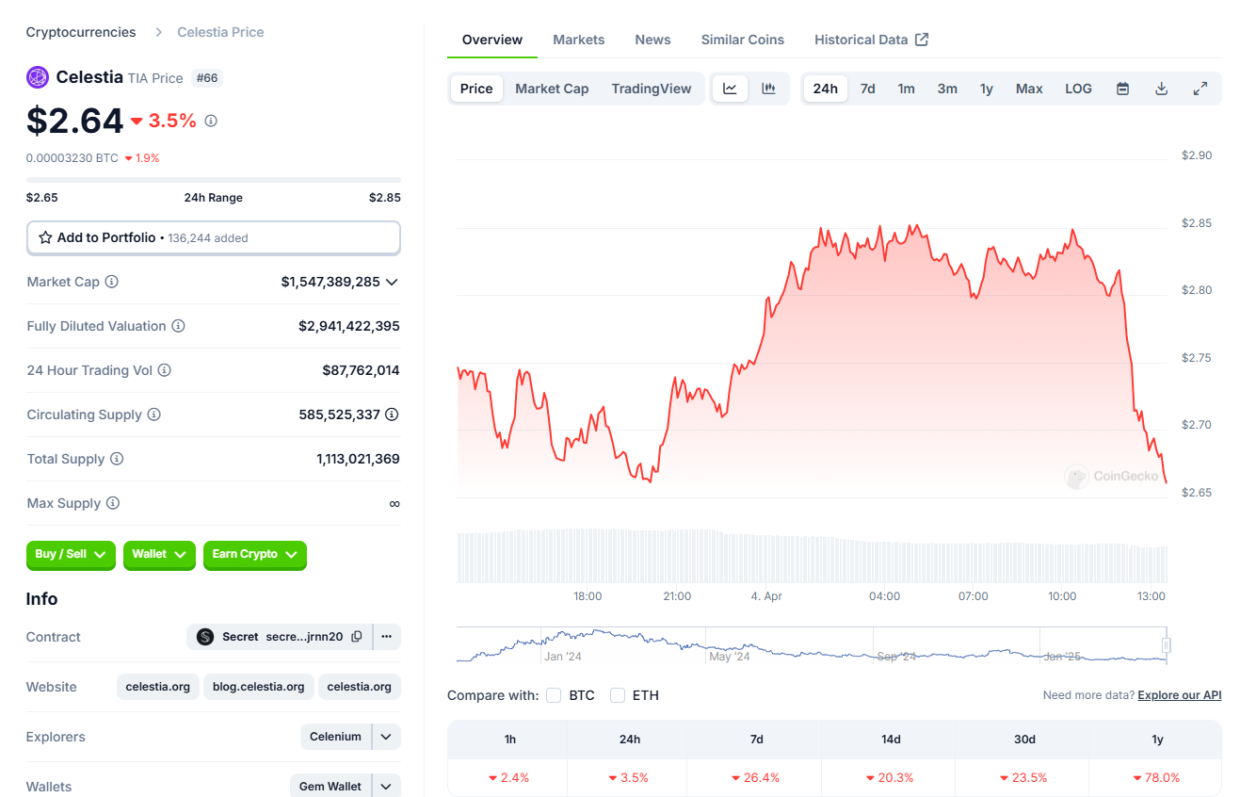The height and width of the screenshot is (797, 1240).
Task: Open the Earn Crypto dropdown
Action: 255,555
